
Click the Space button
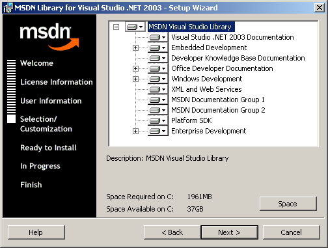288,204
